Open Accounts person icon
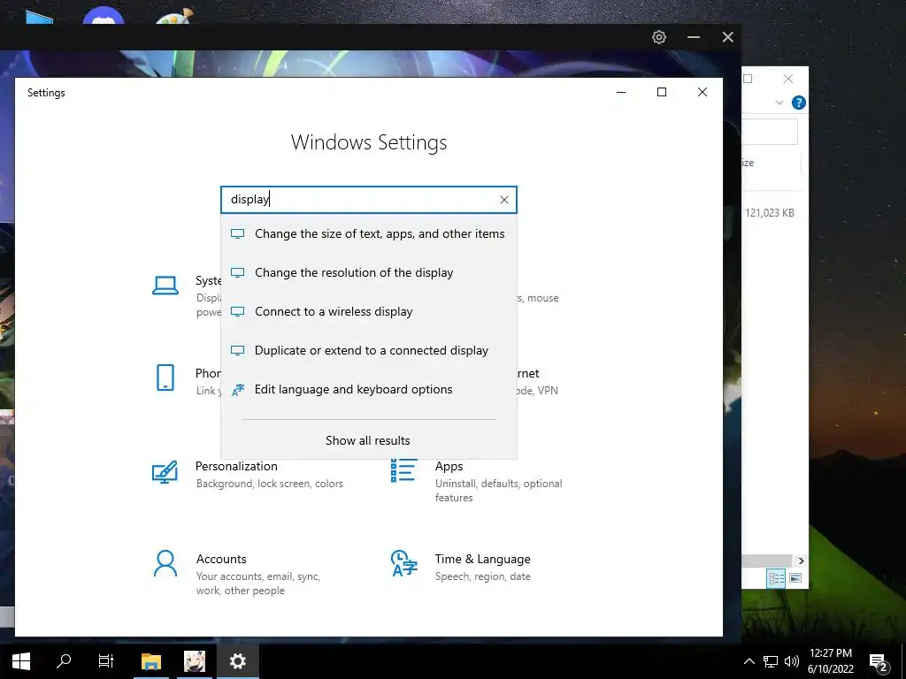Screen dimensions: 906x679 pos(165,563)
